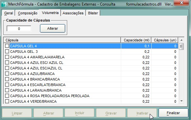Click the Limpar button

tap(17, 113)
